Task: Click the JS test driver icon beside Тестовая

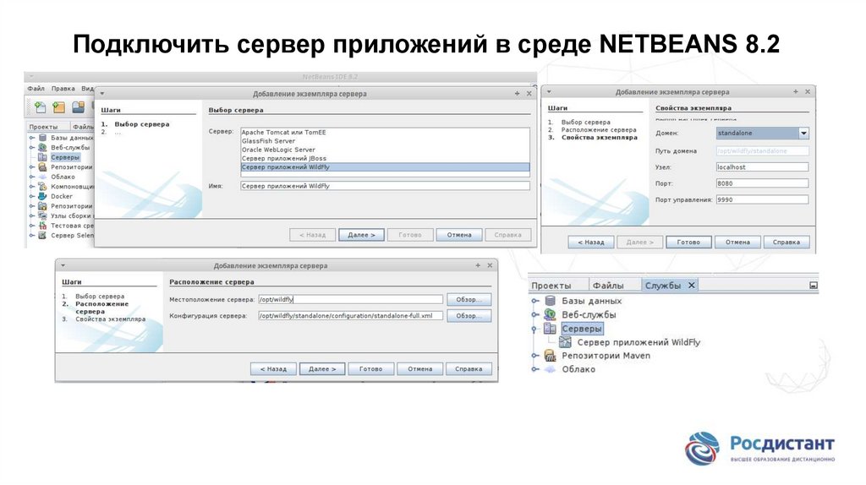Action: (x=42, y=225)
